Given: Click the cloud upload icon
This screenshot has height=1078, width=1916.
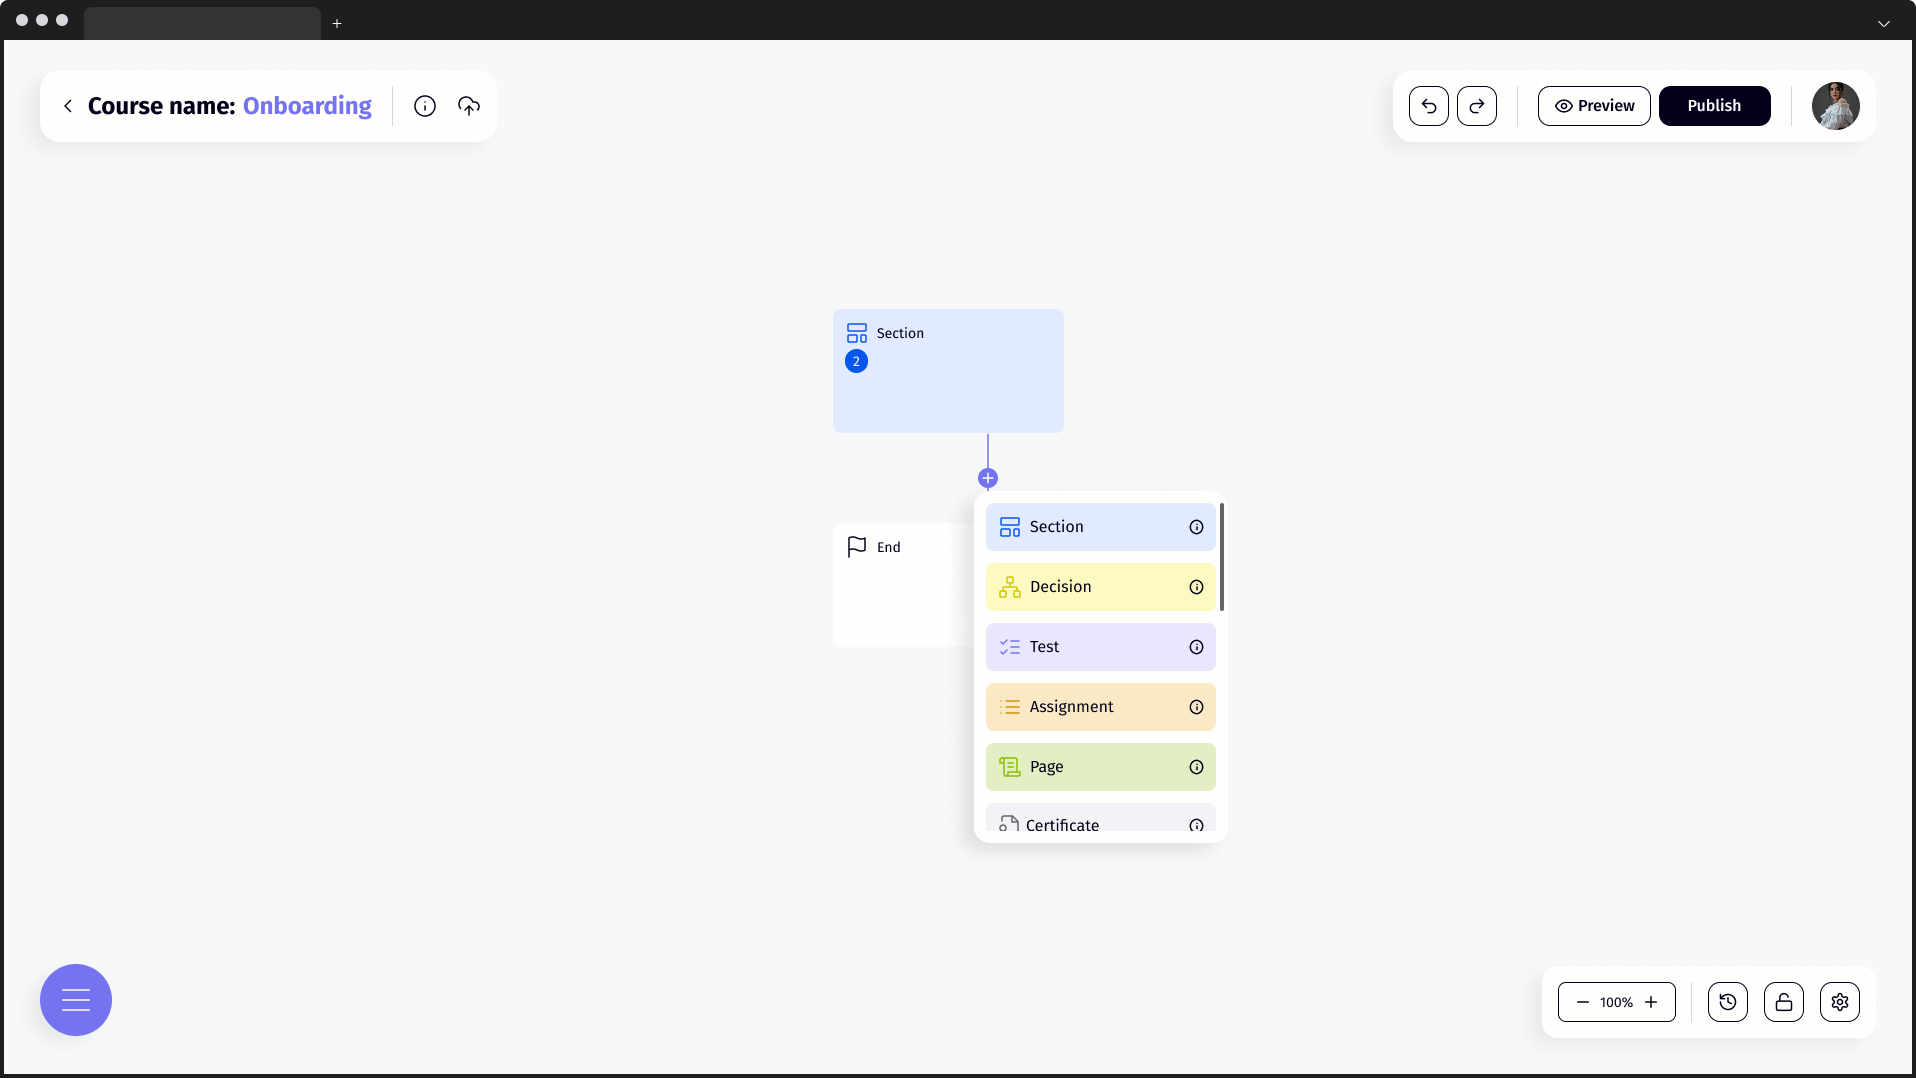Looking at the screenshot, I should (469, 106).
